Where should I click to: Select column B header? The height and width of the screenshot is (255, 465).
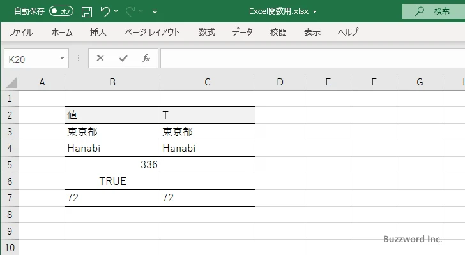pyautogui.click(x=112, y=82)
